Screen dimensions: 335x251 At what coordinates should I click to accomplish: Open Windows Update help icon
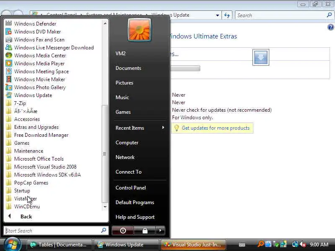click(x=330, y=27)
